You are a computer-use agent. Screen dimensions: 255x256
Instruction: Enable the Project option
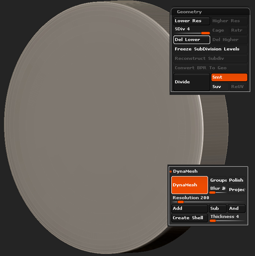click(x=236, y=190)
